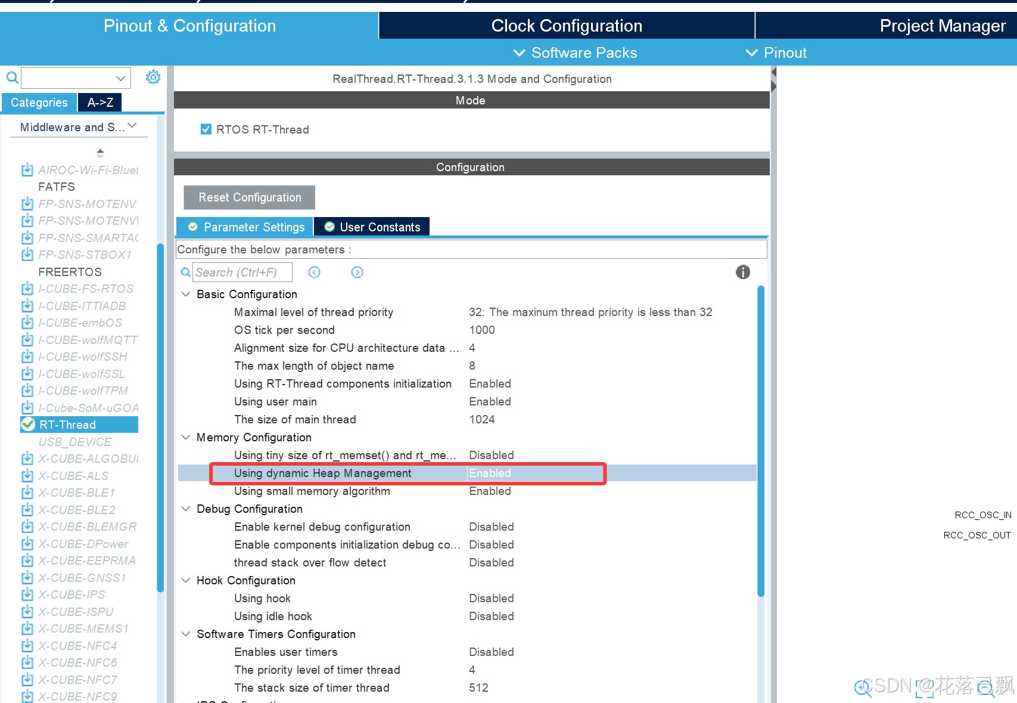Click the download icon next to X-CUBE-ALGOBUI
1017x703 pixels.
27,459
